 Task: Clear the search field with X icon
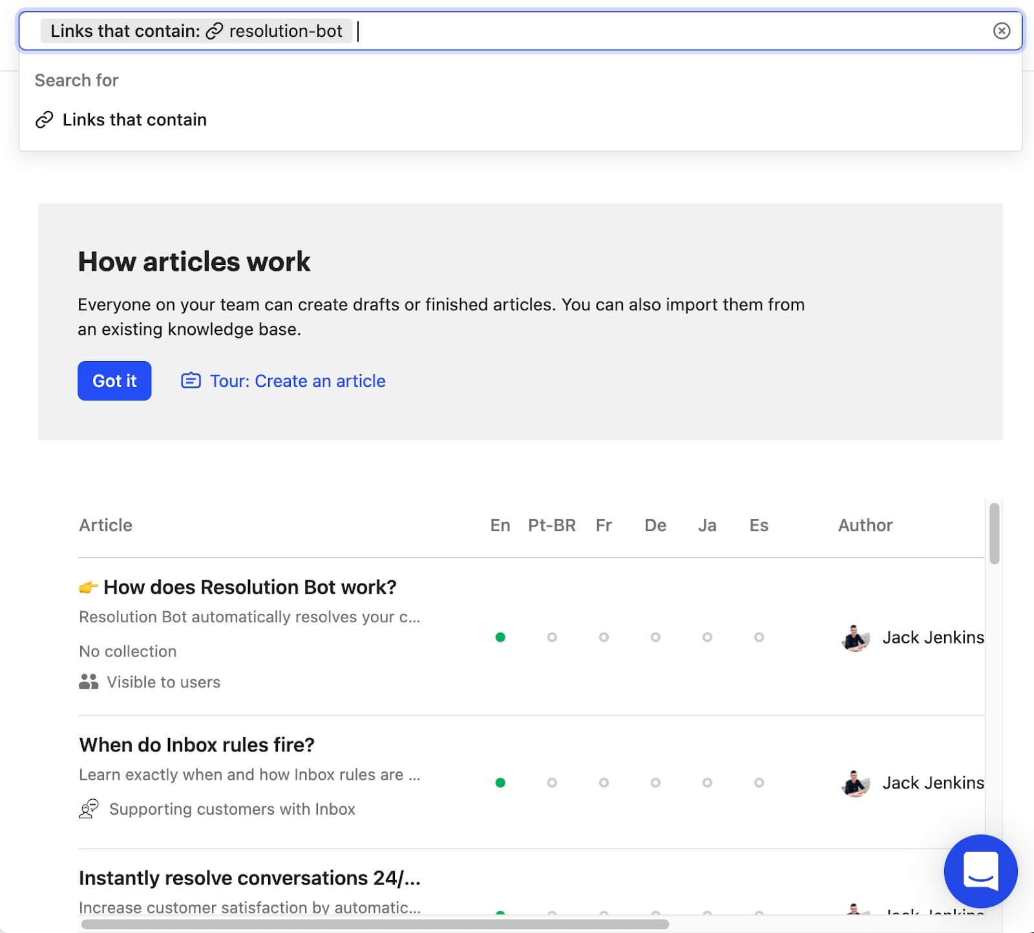pyautogui.click(x=1001, y=31)
